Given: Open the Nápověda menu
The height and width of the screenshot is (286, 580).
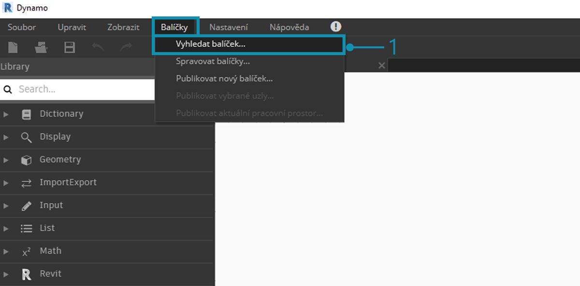Looking at the screenshot, I should (289, 27).
